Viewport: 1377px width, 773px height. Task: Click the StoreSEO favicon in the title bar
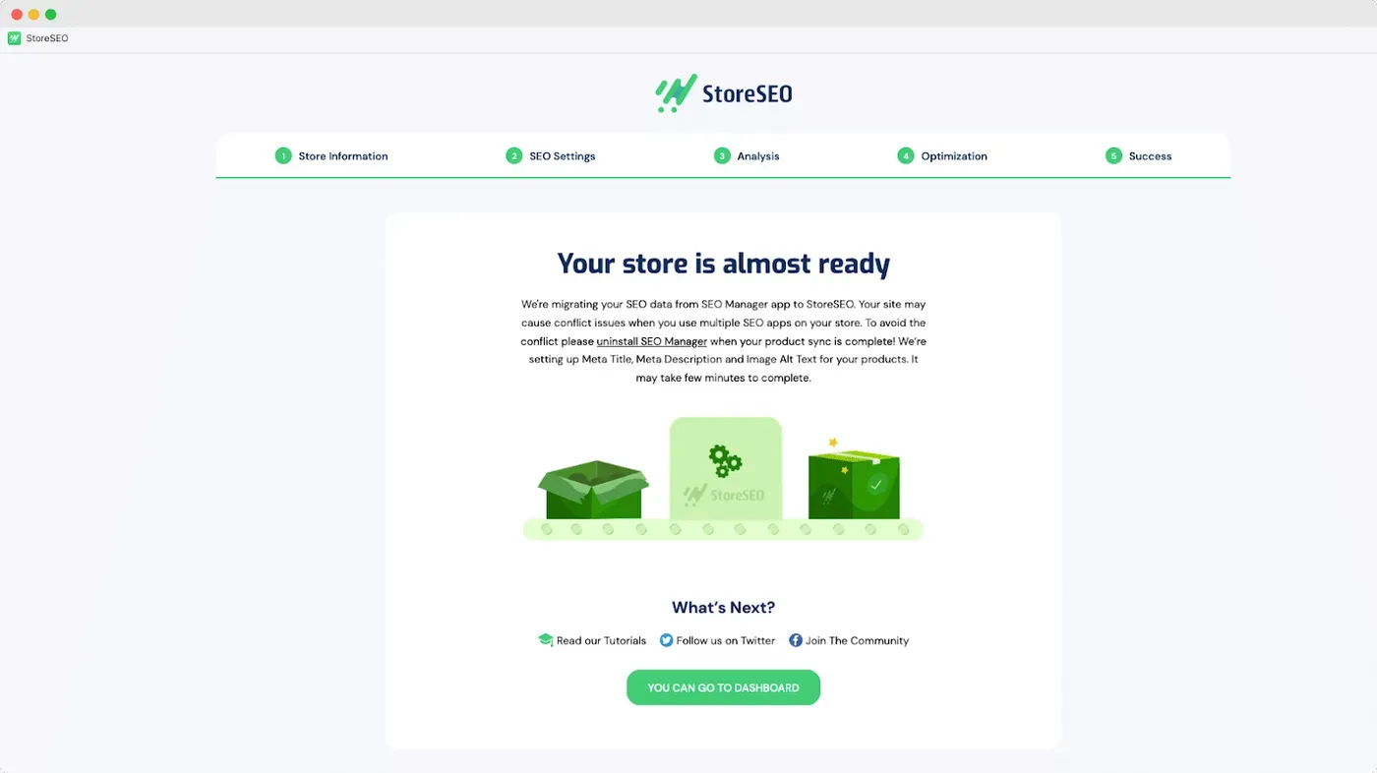(14, 38)
